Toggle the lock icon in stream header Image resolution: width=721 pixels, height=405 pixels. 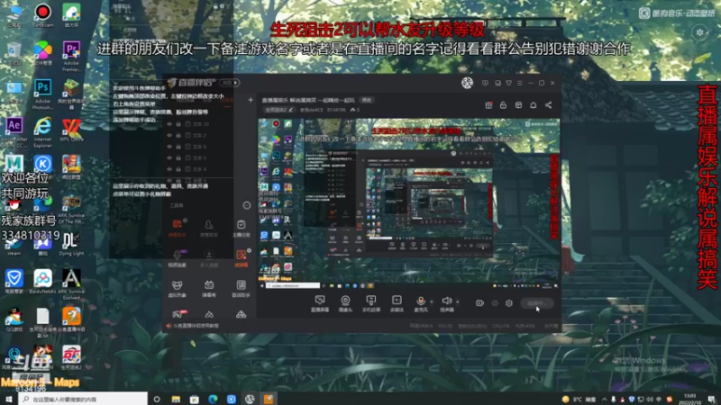point(503,105)
